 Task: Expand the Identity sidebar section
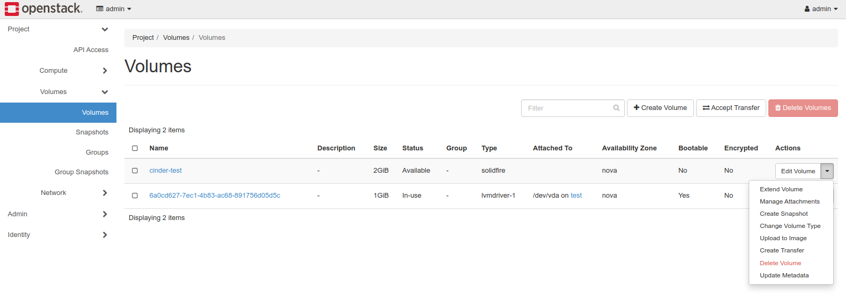tap(58, 235)
